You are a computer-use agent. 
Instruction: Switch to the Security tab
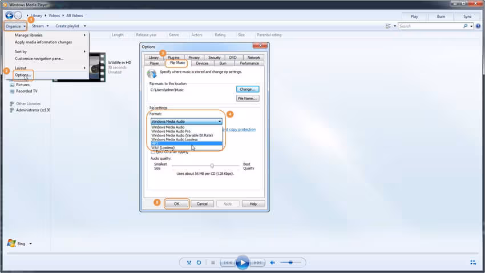pos(214,58)
